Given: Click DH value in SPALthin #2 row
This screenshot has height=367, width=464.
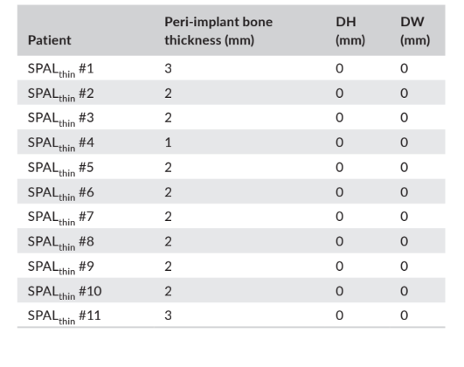Looking at the screenshot, I should click(339, 93).
